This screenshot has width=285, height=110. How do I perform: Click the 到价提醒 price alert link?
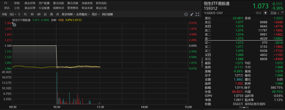click(107, 14)
